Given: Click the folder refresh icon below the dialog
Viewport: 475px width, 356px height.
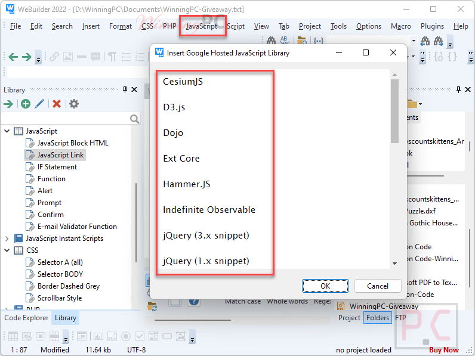Looking at the screenshot, I should pos(152,307).
